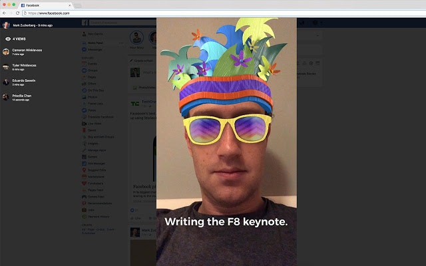
Task: Click the Your Story circle
Action: click(136, 38)
